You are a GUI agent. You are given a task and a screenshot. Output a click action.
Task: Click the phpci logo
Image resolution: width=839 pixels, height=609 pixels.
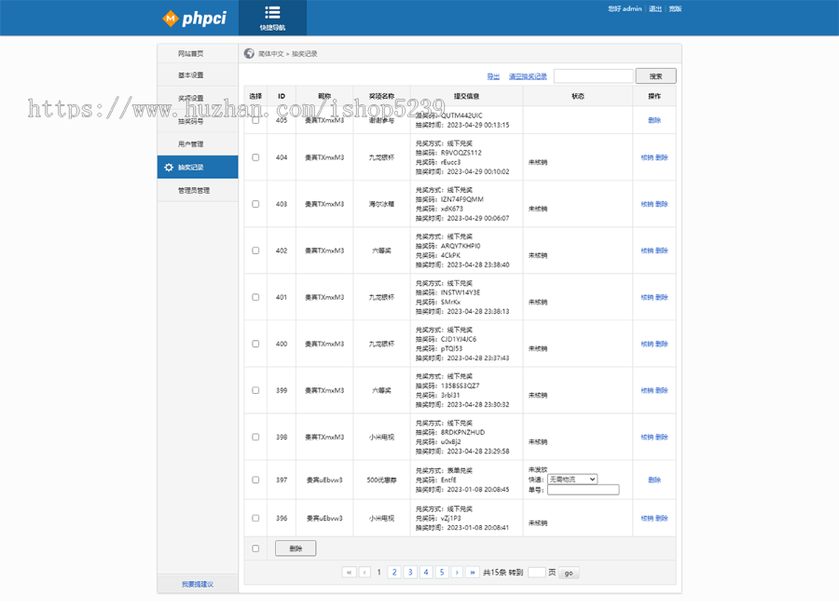[194, 19]
